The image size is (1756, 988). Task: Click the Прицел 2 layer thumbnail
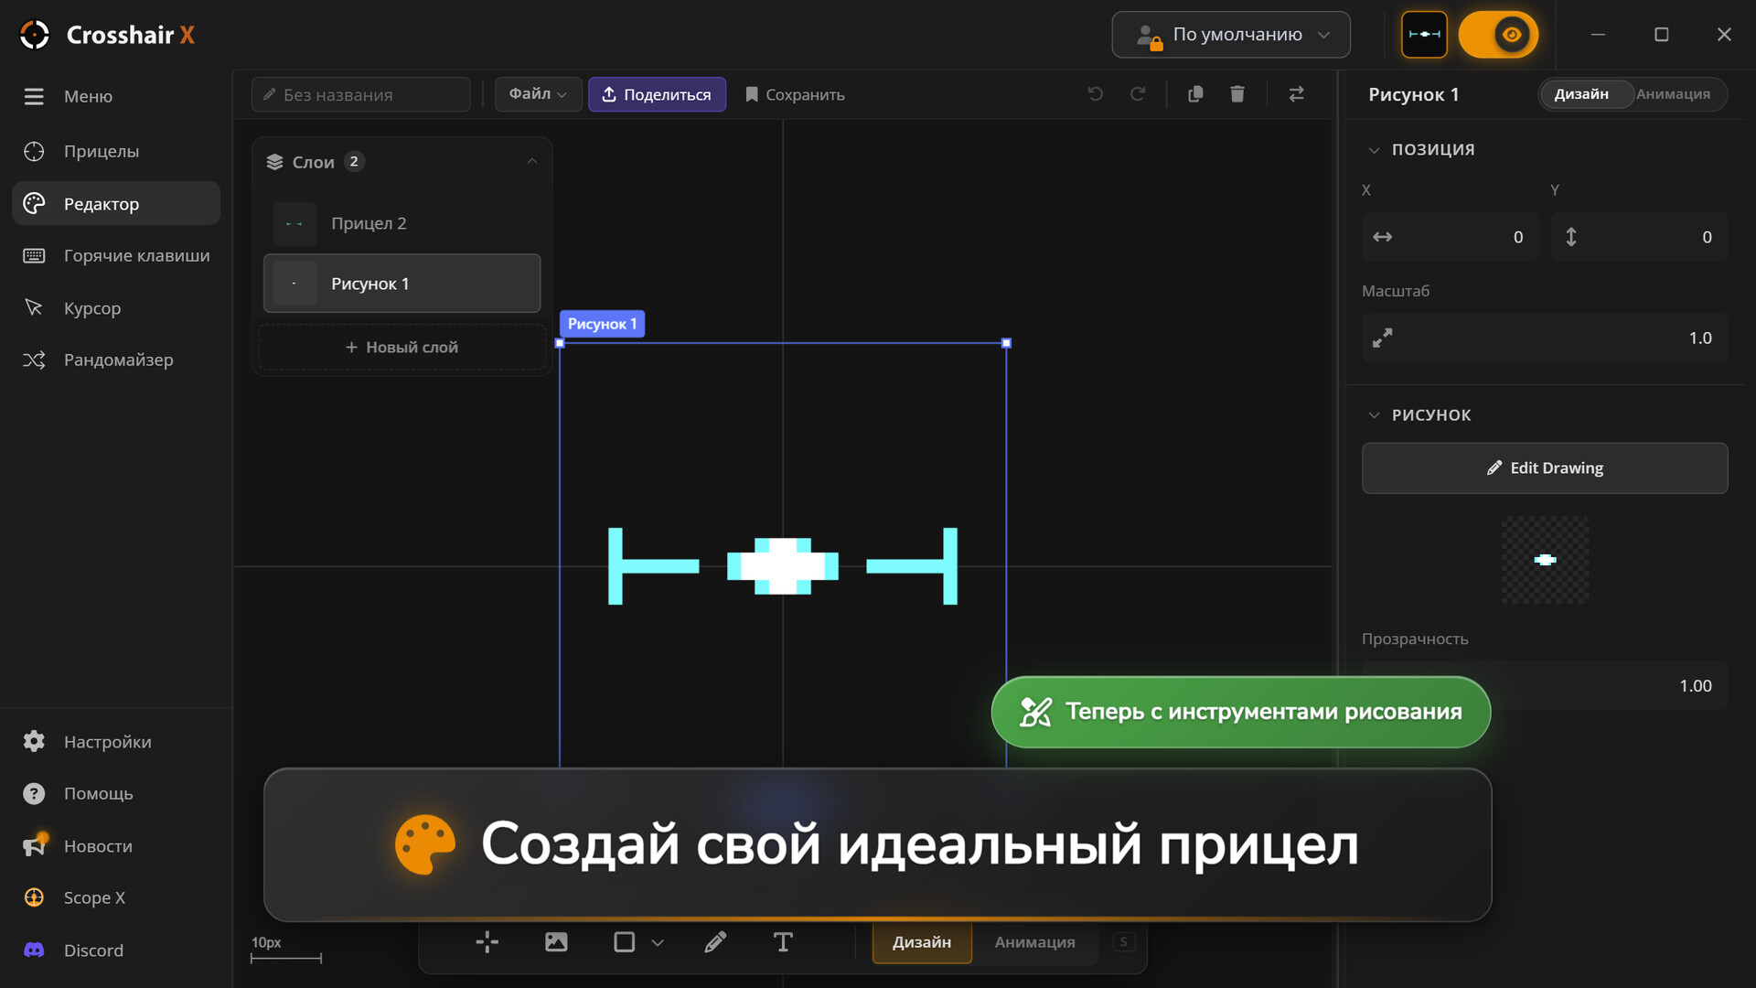tap(294, 223)
